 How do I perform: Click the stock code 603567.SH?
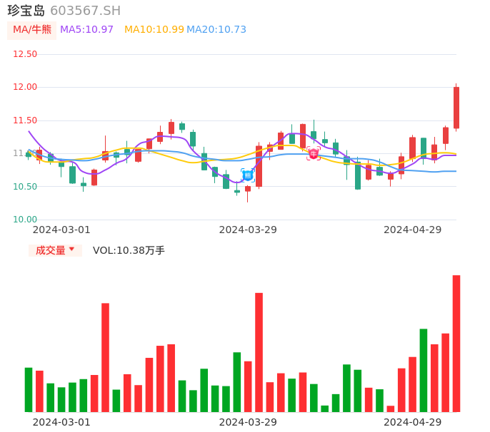pyautogui.click(x=85, y=11)
